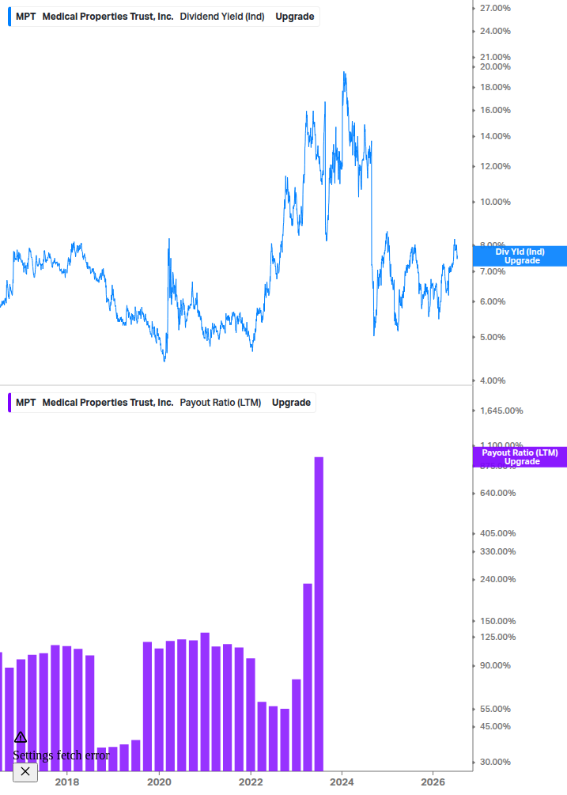Close the Settings fetch error notification
This screenshot has width=567, height=795.
(25, 772)
